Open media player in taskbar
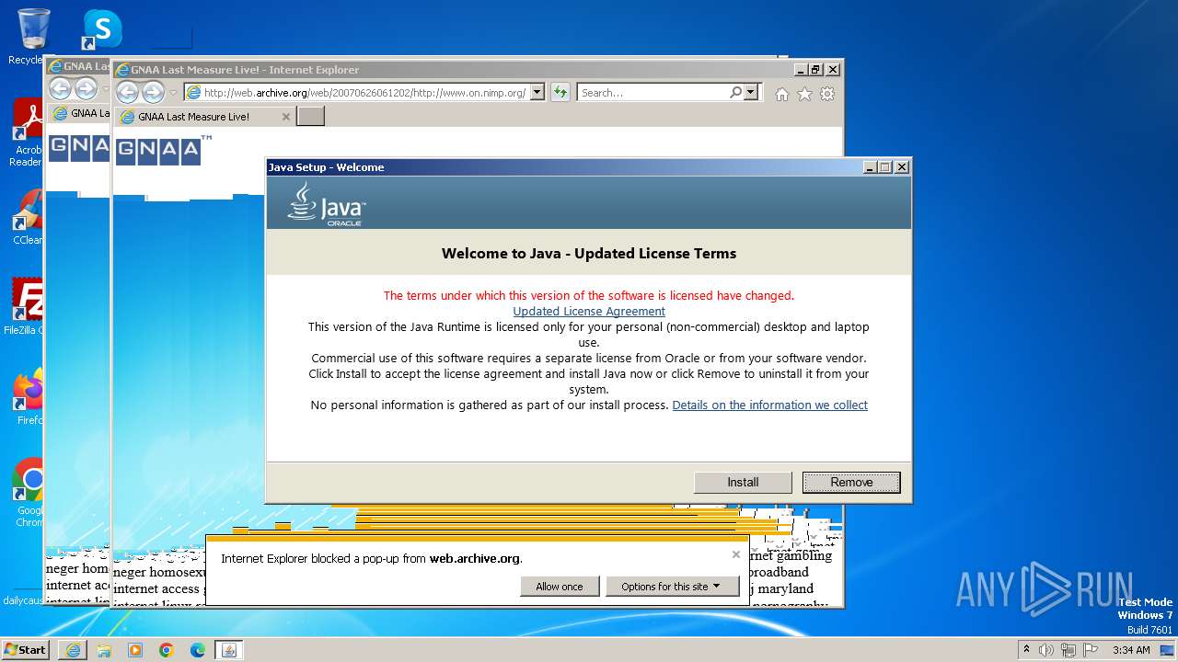The width and height of the screenshot is (1178, 662). 135,650
